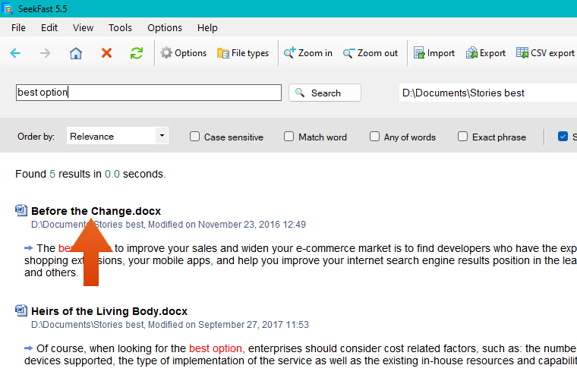Expand the Order by Relevance dropdown
This screenshot has height=381, width=577.
[162, 136]
